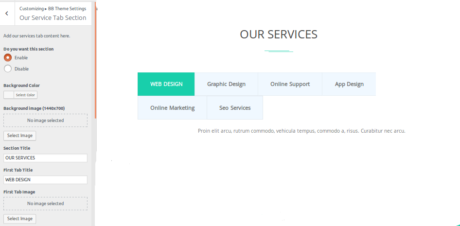Click the Background Image placeholder box
The image size is (460, 226).
click(45, 120)
